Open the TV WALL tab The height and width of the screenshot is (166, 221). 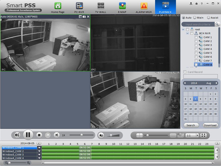101,8
